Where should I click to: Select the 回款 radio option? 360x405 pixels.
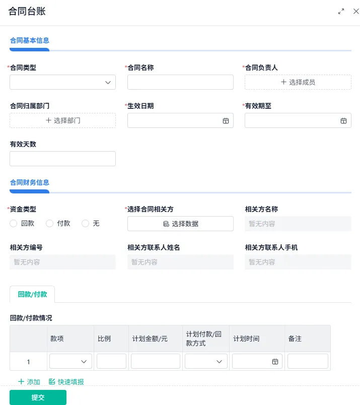[x=14, y=224]
